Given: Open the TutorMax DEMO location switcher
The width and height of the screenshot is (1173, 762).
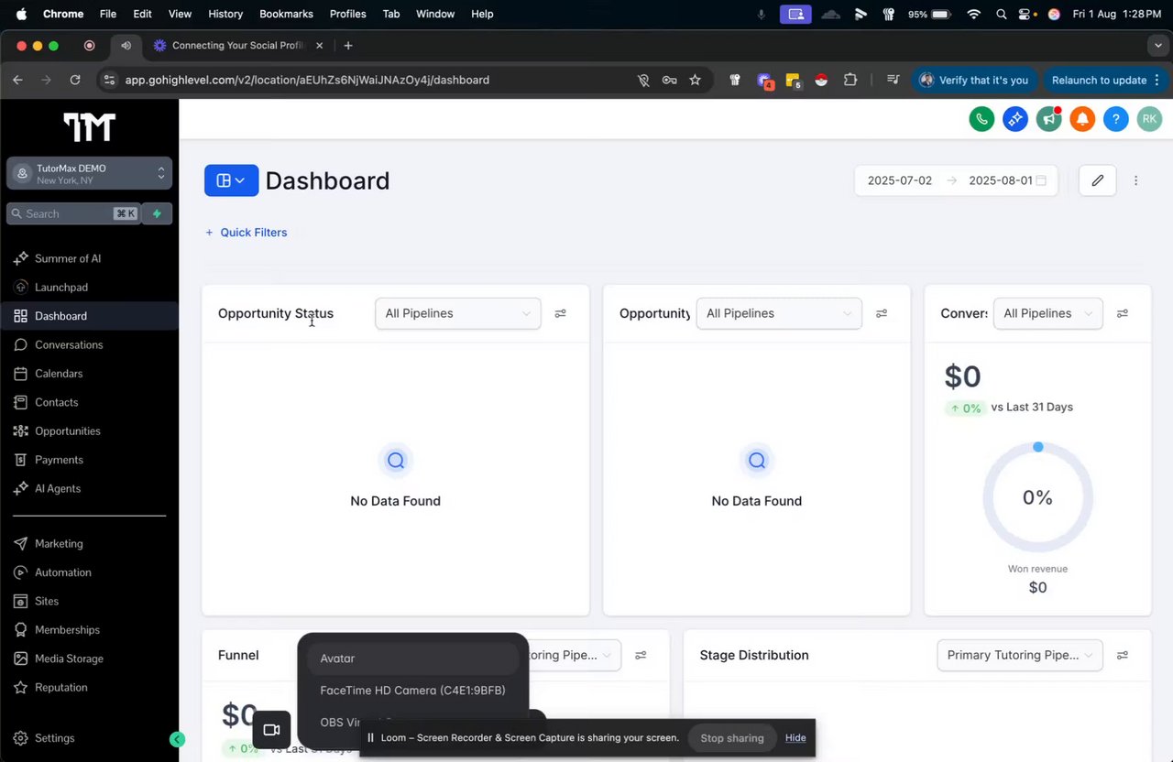Looking at the screenshot, I should coord(89,173).
